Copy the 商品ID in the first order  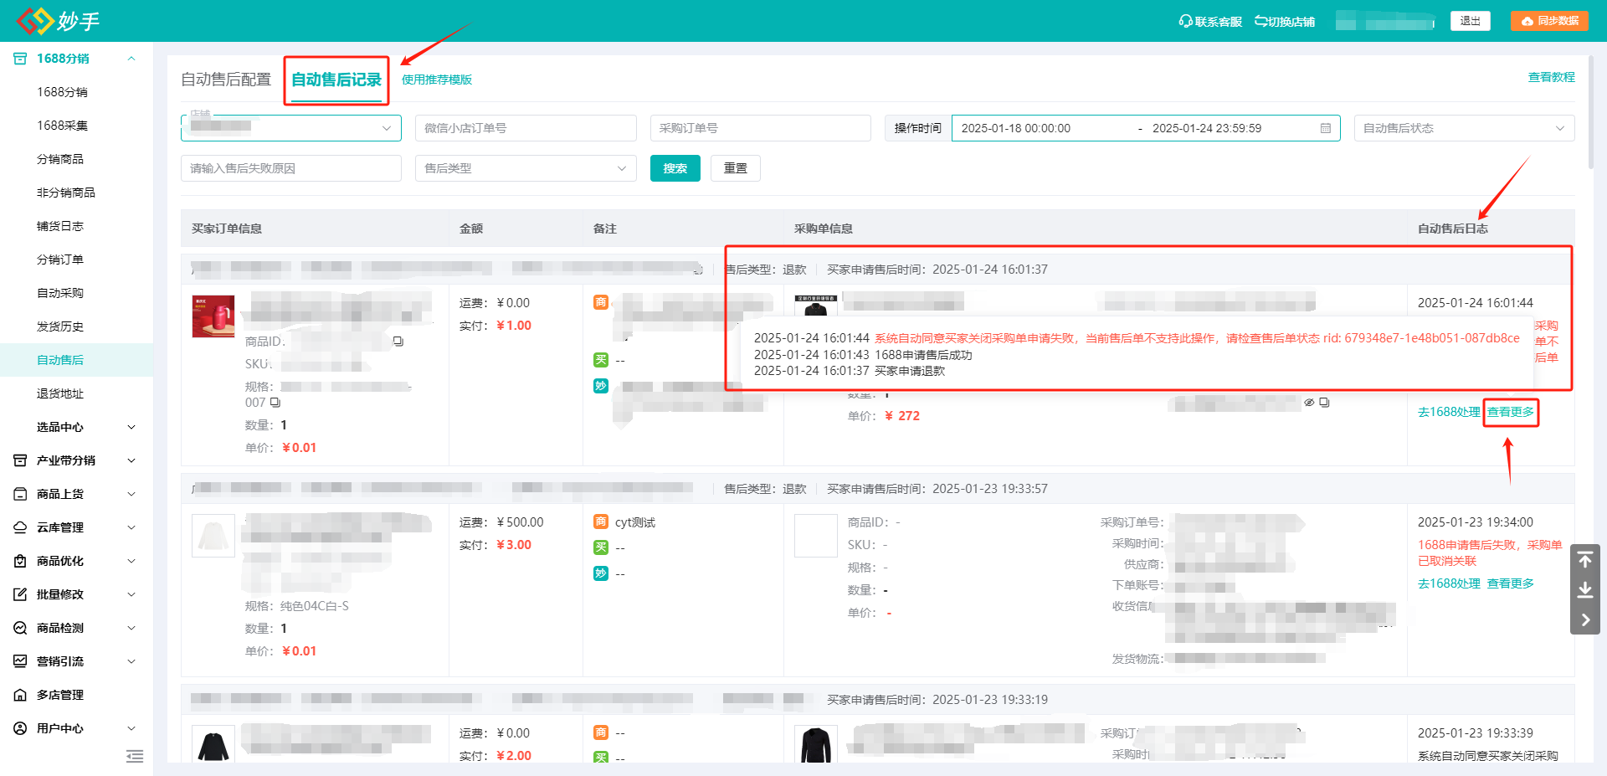click(398, 342)
